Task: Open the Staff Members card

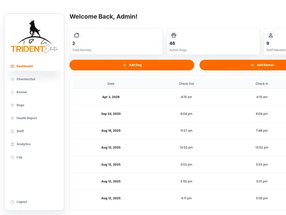Action: pyautogui.click(x=275, y=41)
